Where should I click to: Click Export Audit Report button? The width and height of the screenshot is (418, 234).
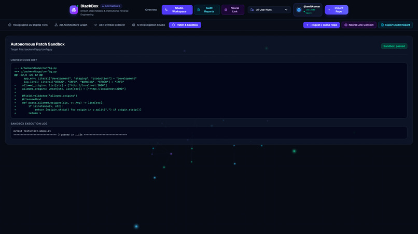point(395,25)
